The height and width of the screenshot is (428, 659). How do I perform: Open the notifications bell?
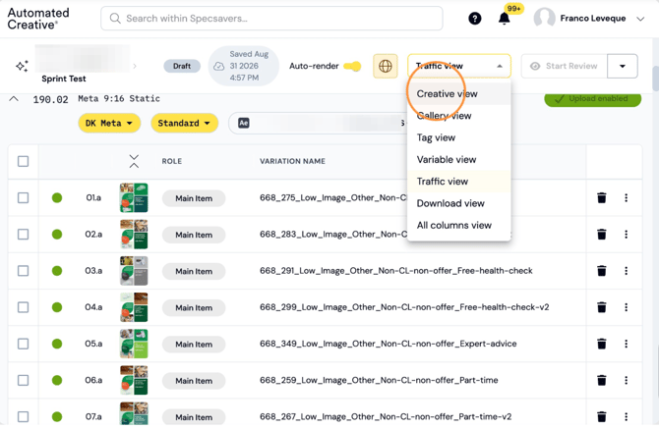pyautogui.click(x=504, y=19)
